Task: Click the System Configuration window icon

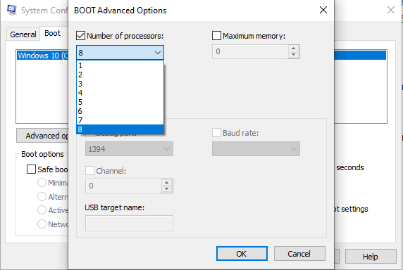Action: pyautogui.click(x=12, y=10)
